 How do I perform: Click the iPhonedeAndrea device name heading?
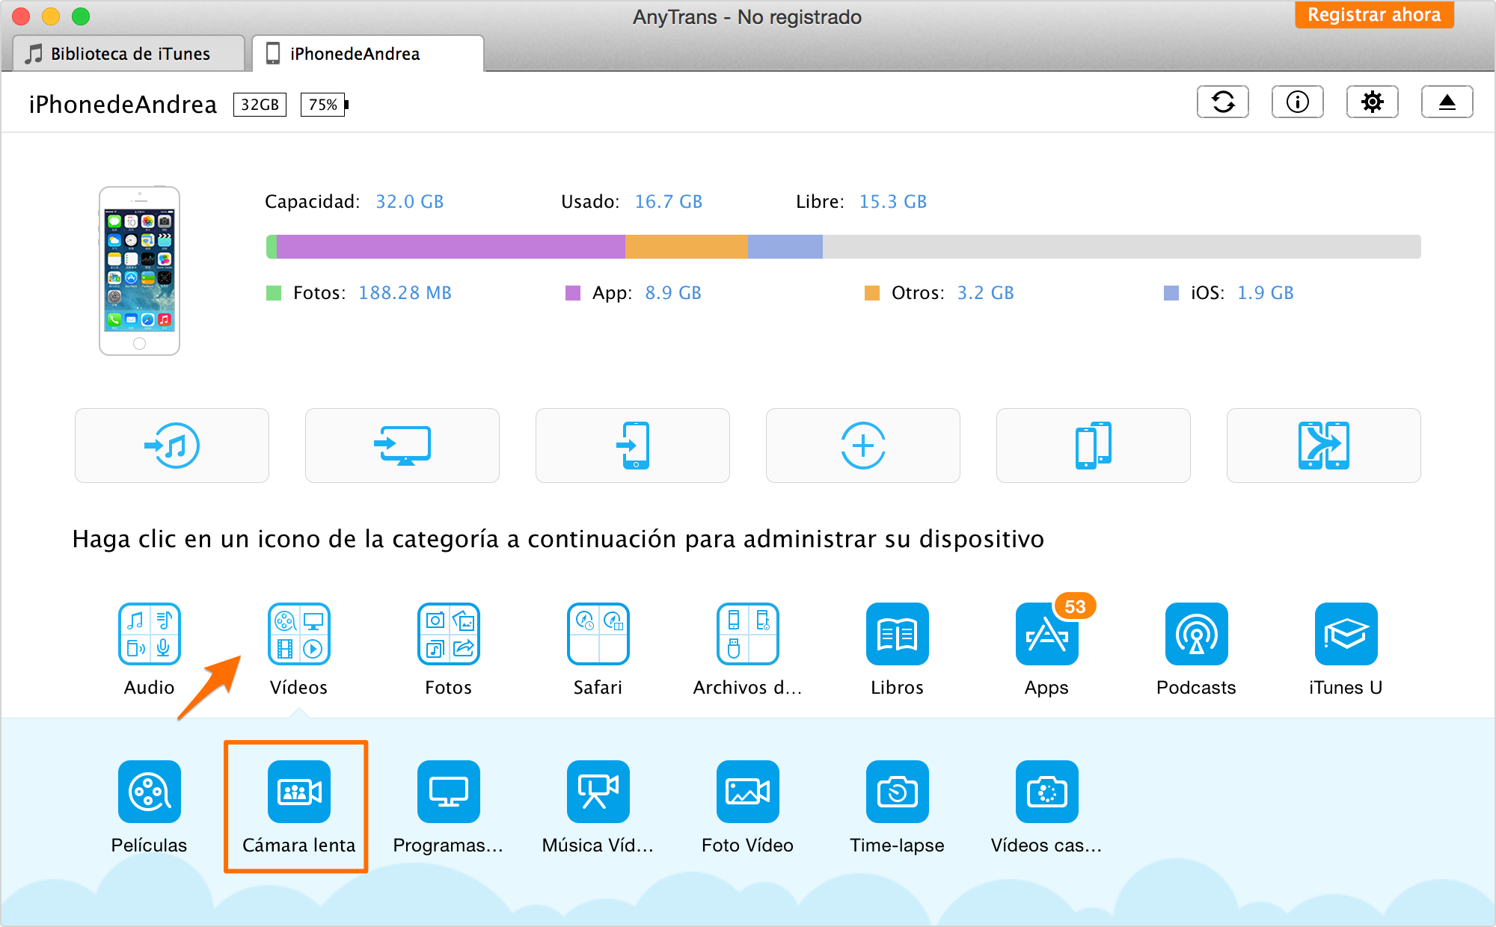[123, 105]
